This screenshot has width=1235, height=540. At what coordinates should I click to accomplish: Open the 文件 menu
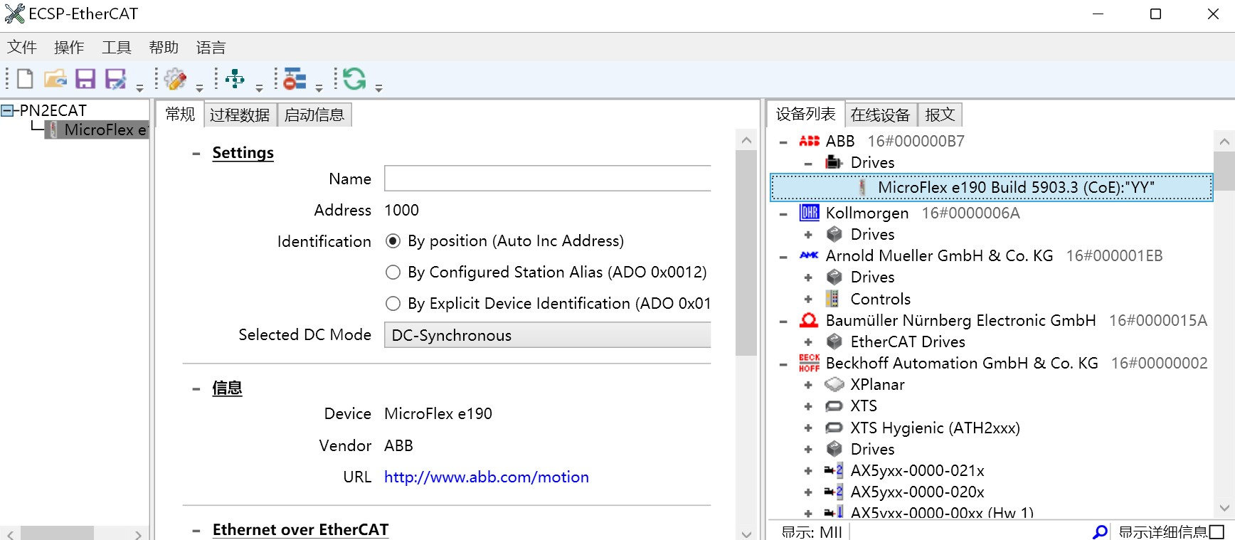click(22, 48)
